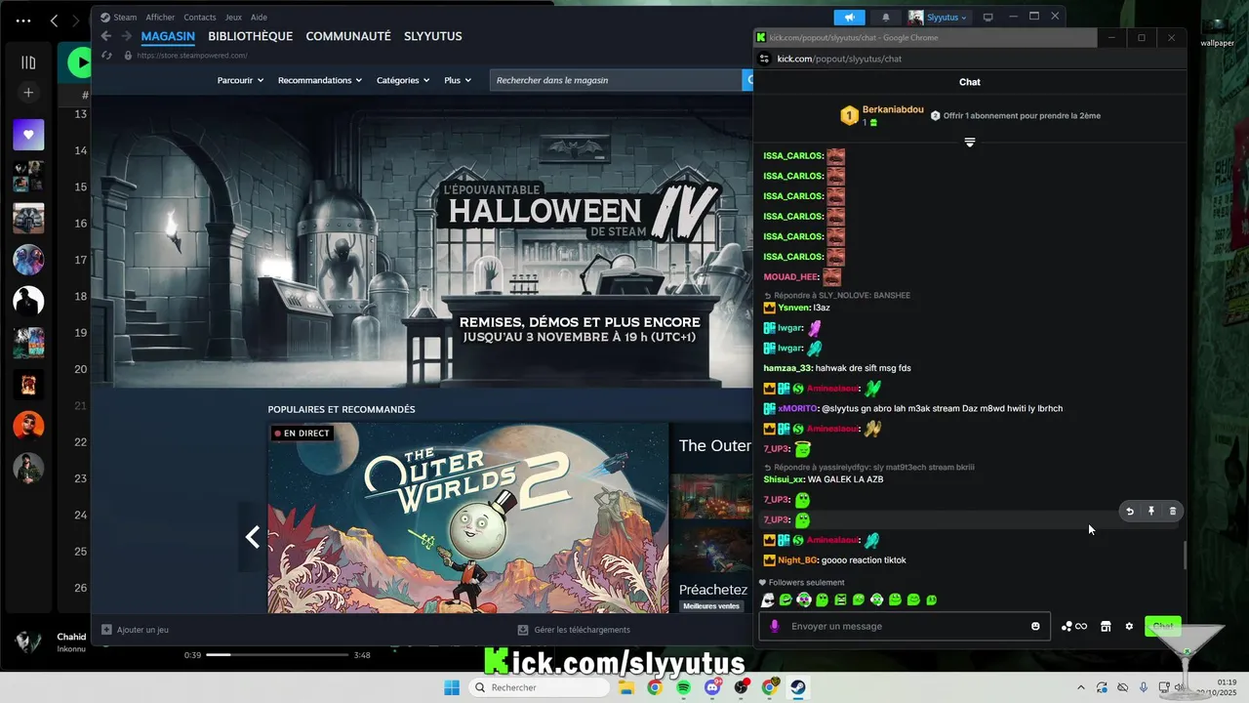Image resolution: width=1249 pixels, height=703 pixels.
Task: Open Steam Big Picture mode icon
Action: pos(987,17)
